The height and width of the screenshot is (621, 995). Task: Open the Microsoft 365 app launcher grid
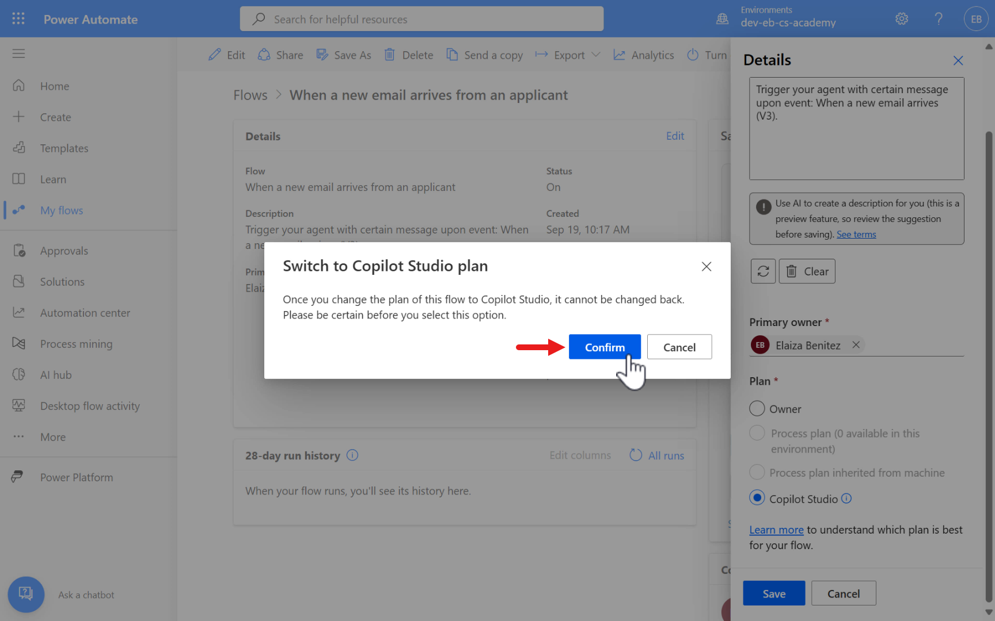click(x=18, y=18)
